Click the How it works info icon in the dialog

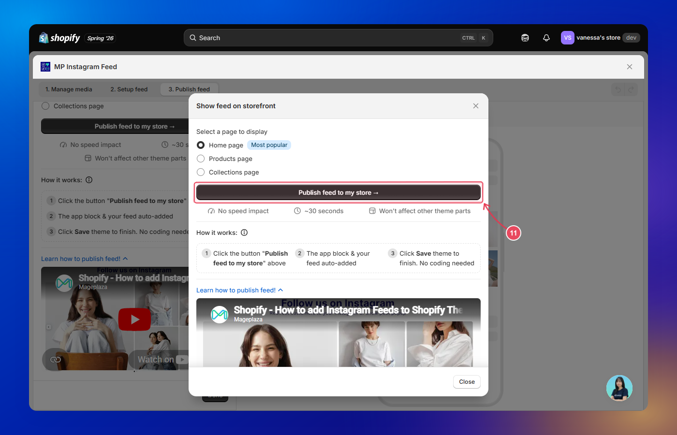(244, 232)
